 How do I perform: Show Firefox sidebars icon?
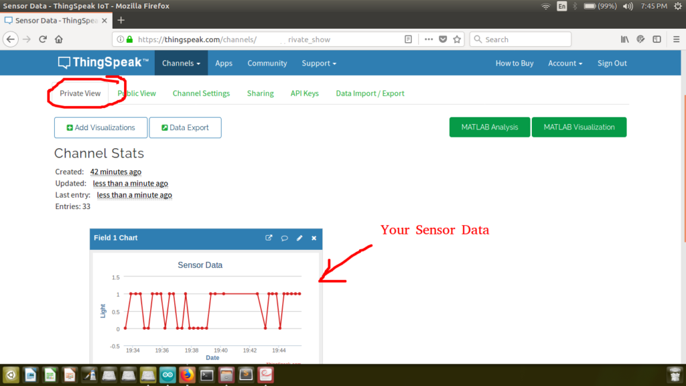[x=657, y=40]
